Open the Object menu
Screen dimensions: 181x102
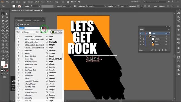[x=18, y=2]
